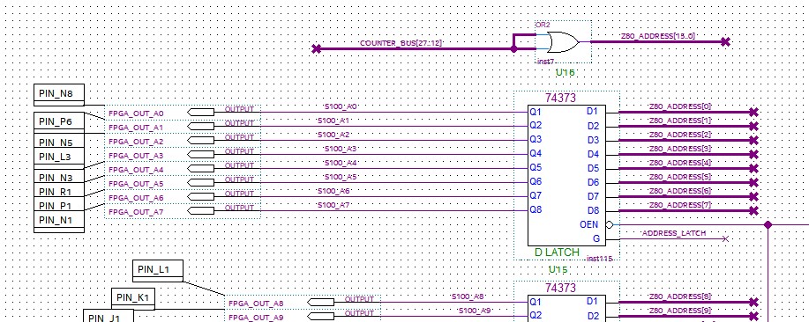Select the FPGA_OUT_A7 output pin symbol
This screenshot has width=809, height=322.
click(x=200, y=211)
